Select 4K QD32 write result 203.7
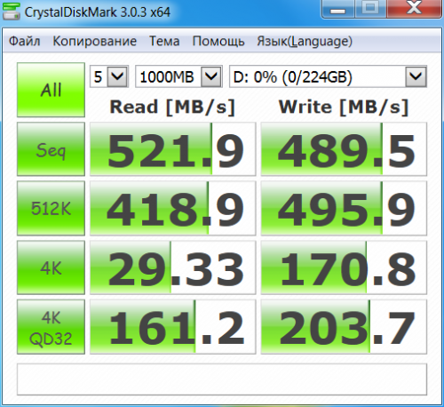Image resolution: width=444 pixels, height=407 pixels. pyautogui.click(x=344, y=327)
